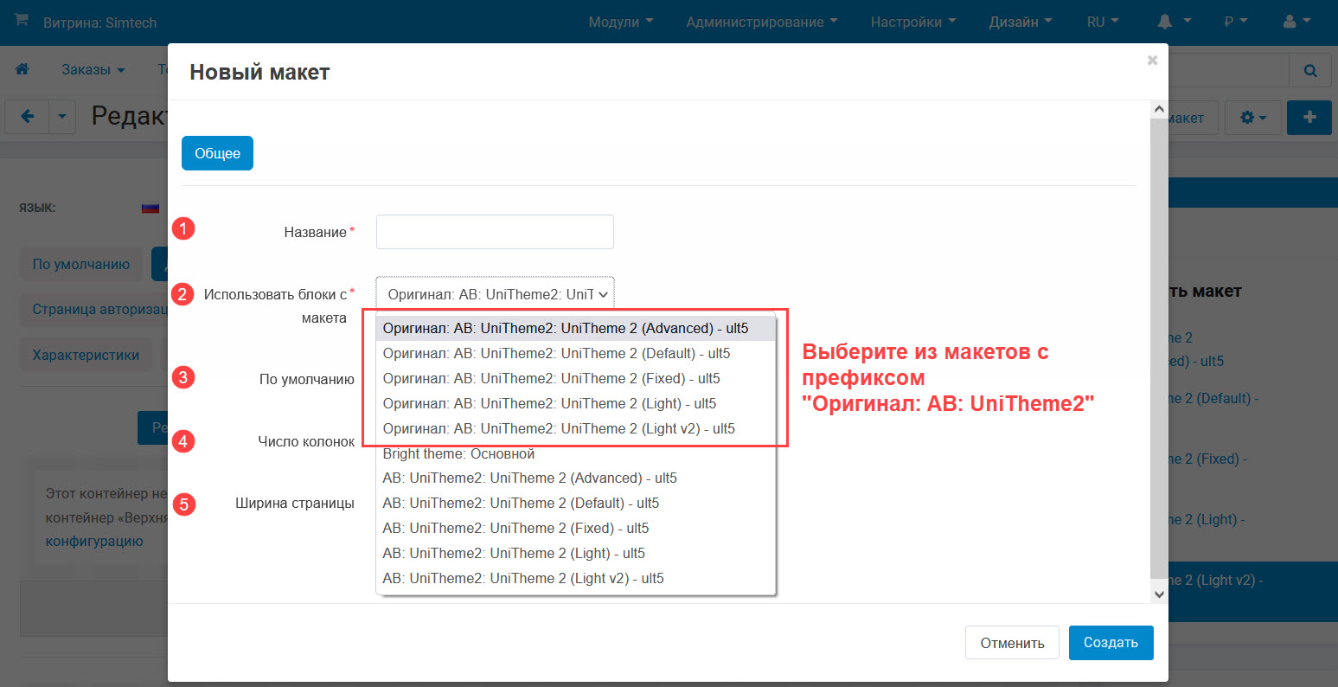Click the blue plus add button
The image size is (1338, 687).
click(x=1309, y=117)
